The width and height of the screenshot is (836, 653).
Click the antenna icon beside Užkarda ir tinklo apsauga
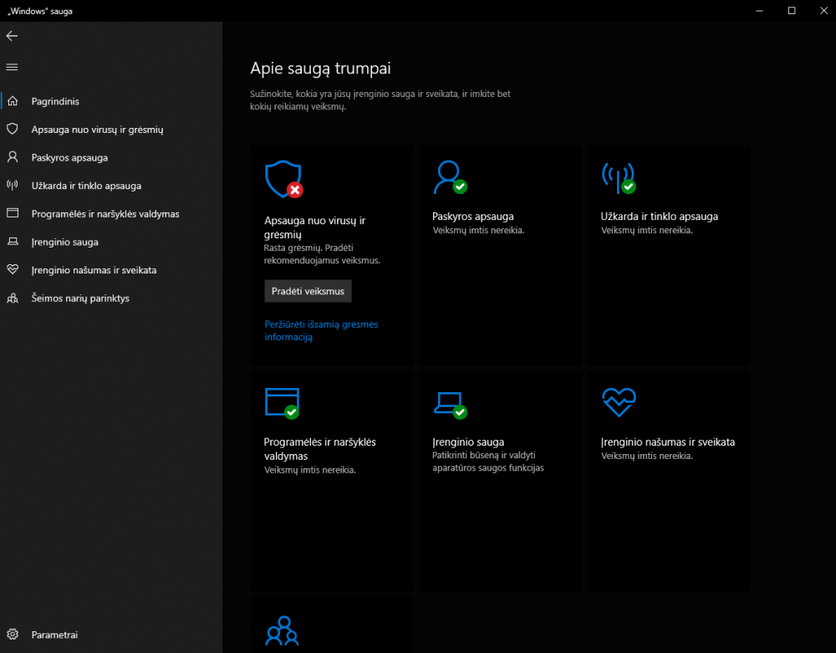(x=13, y=186)
